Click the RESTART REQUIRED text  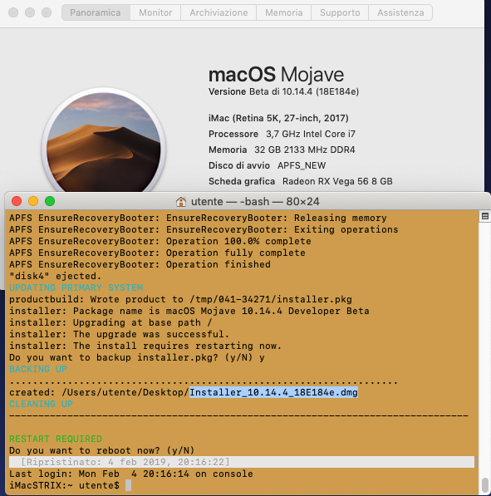pyautogui.click(x=56, y=439)
